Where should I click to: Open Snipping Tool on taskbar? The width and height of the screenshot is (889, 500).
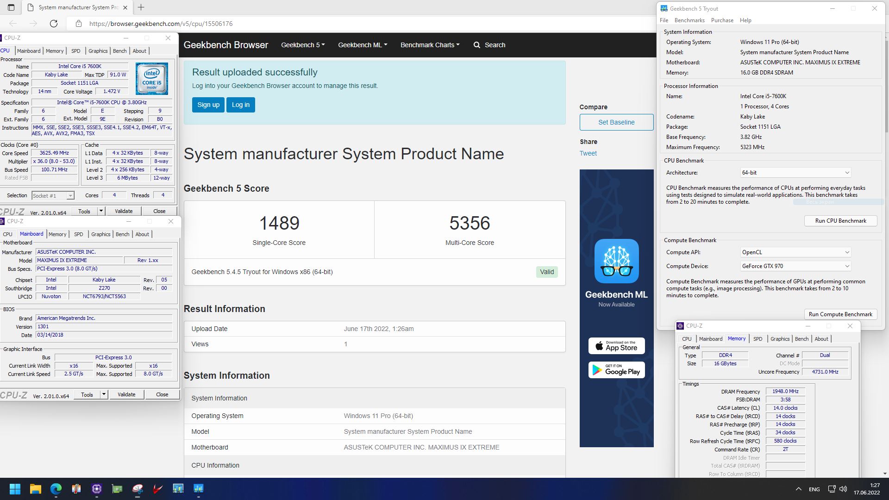(x=138, y=488)
